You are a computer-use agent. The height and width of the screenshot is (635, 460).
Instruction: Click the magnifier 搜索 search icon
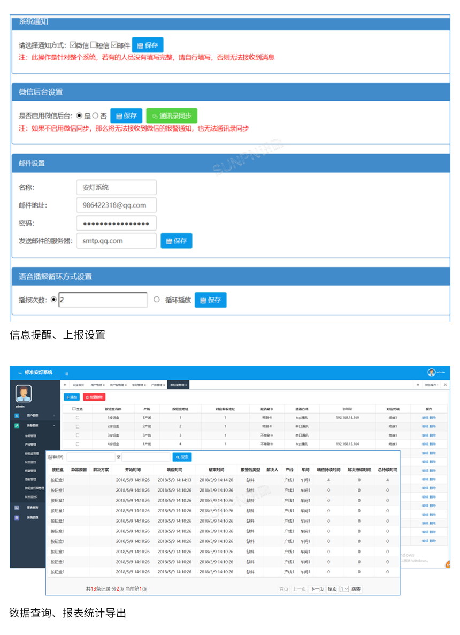coord(179,457)
